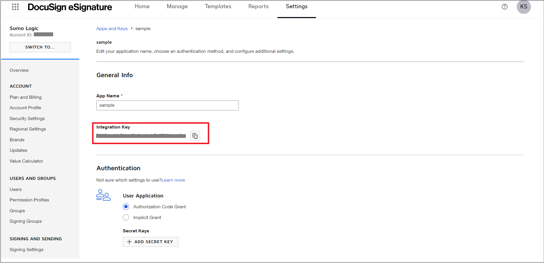Select the Implicit Grant option
Image resolution: width=544 pixels, height=263 pixels.
[x=126, y=217]
